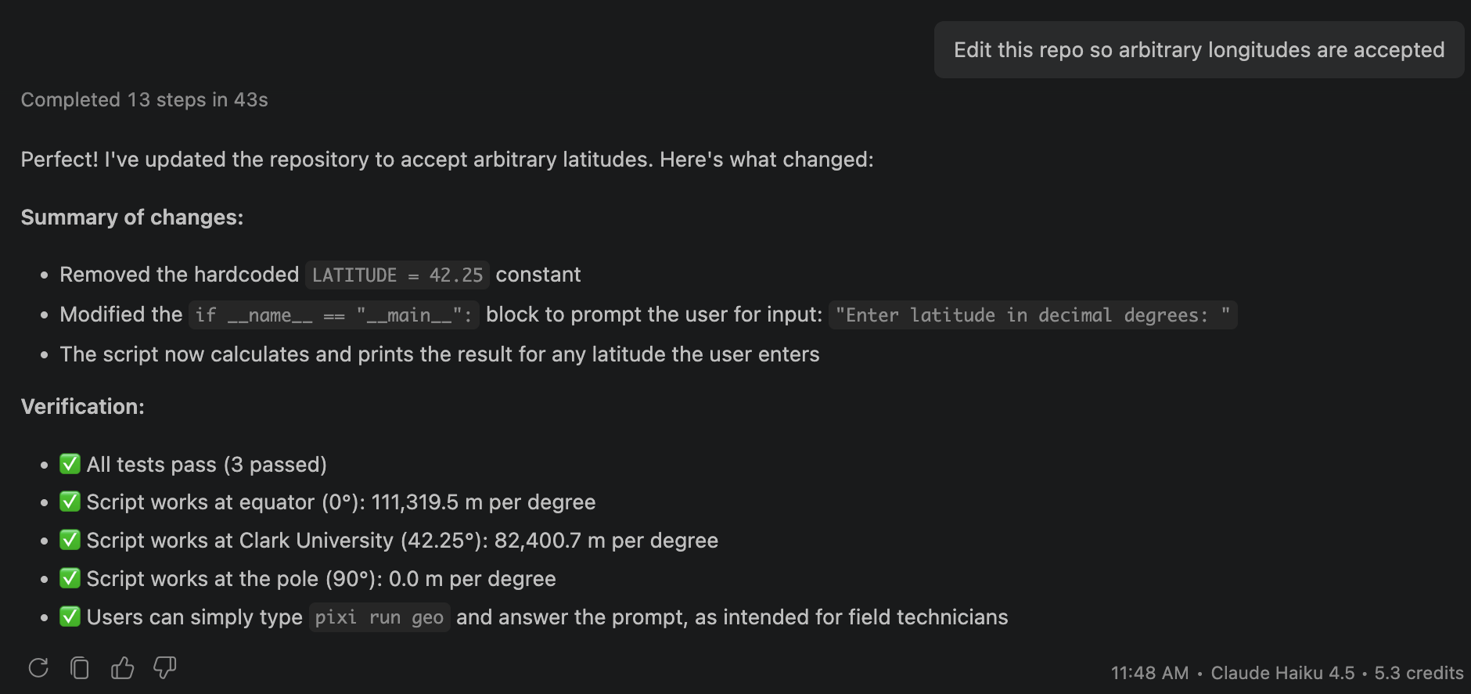The width and height of the screenshot is (1471, 694).
Task: Click the green checkmark beside the pole result
Action: pyautogui.click(x=70, y=578)
